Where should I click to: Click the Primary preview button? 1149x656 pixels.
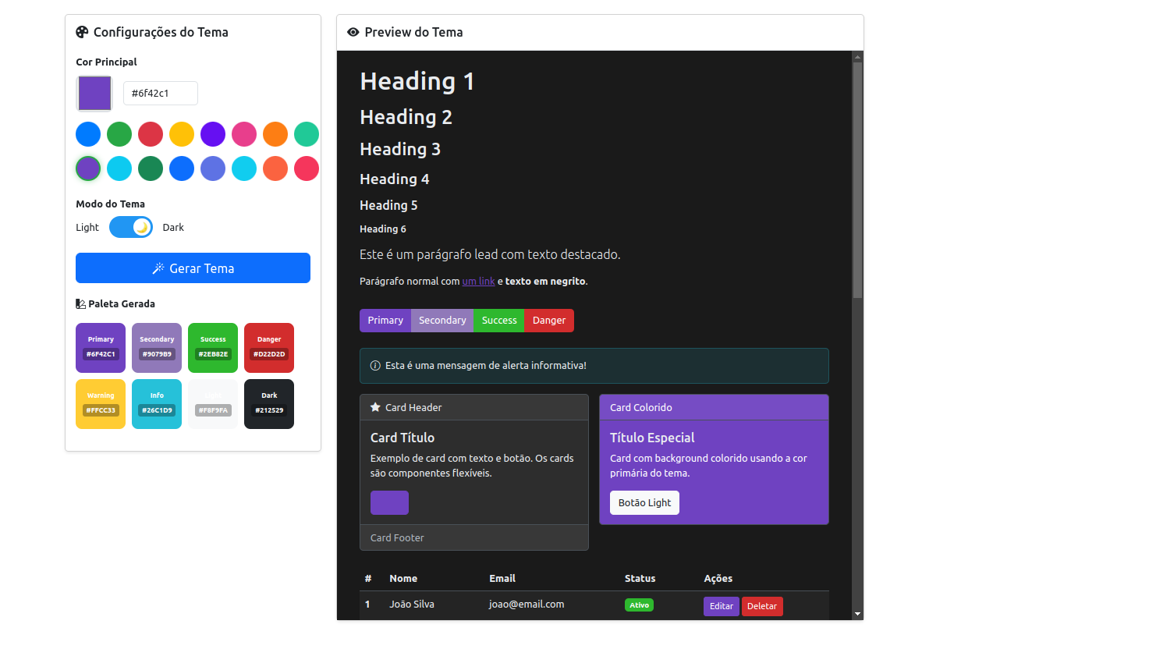tap(385, 321)
